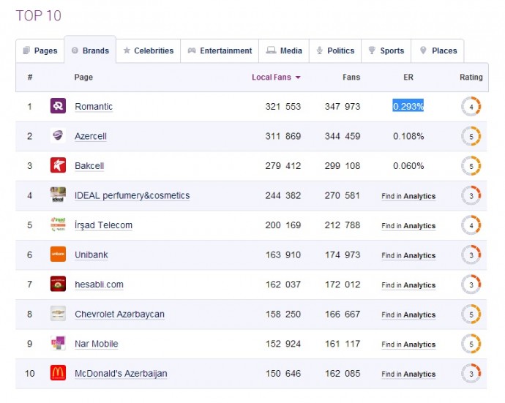Sort by Local Fans column arrow
The image size is (505, 403).
pyautogui.click(x=298, y=78)
